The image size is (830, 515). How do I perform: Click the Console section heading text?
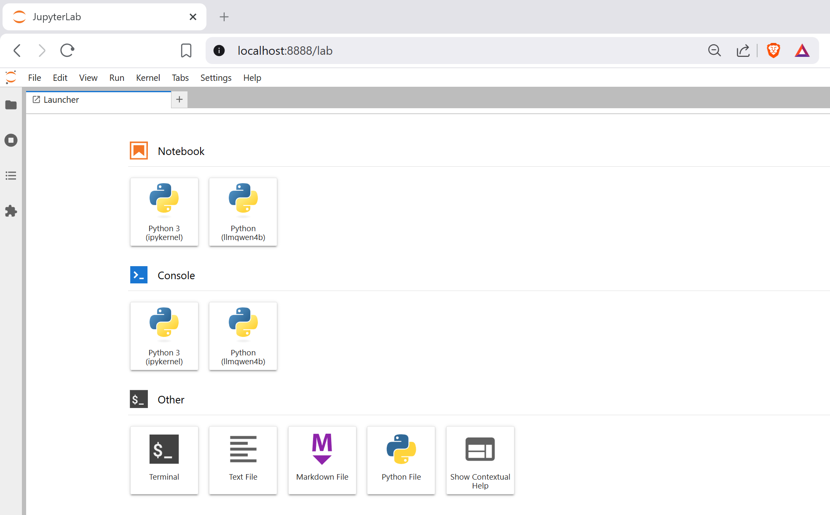pyautogui.click(x=176, y=275)
